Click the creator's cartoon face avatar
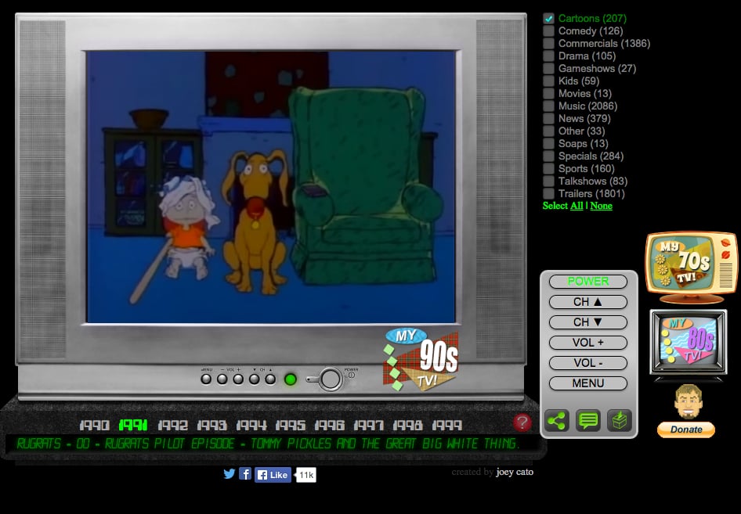Image resolution: width=741 pixels, height=514 pixels. pyautogui.click(x=688, y=401)
